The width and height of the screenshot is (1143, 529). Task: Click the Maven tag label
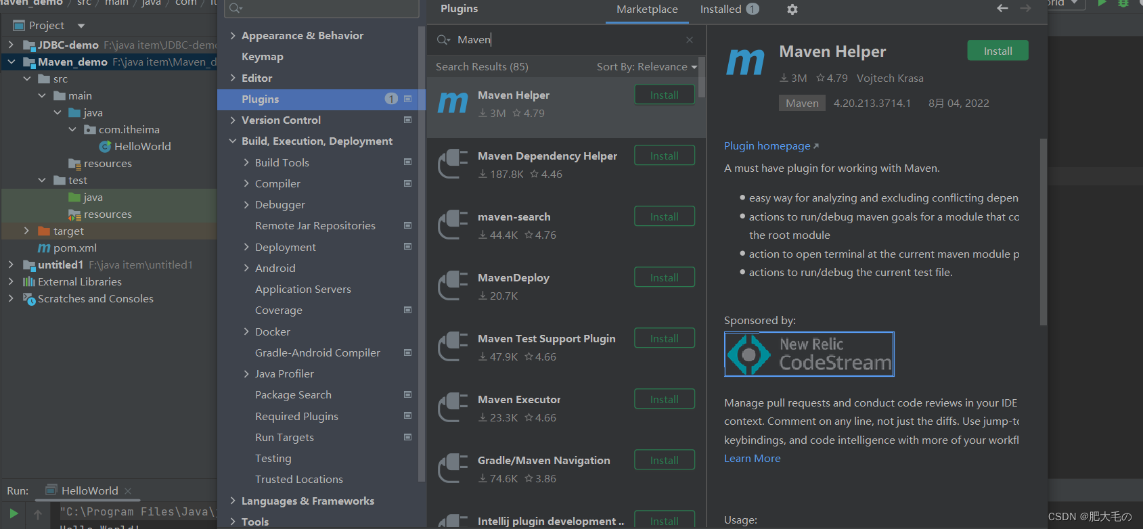coord(802,103)
